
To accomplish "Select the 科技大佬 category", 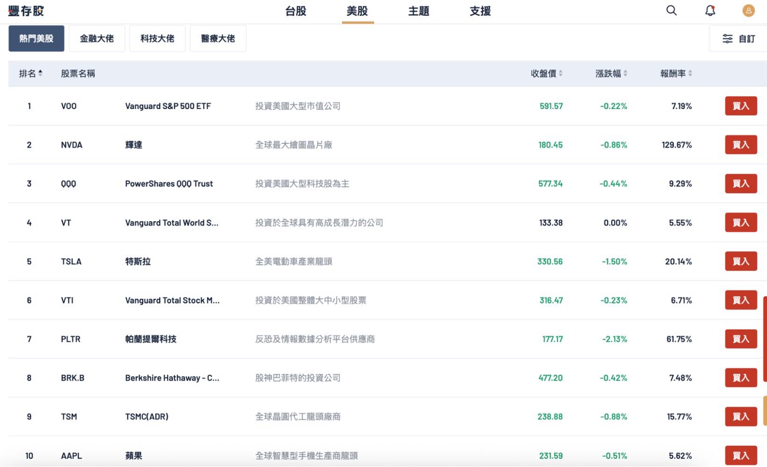I will click(x=157, y=39).
